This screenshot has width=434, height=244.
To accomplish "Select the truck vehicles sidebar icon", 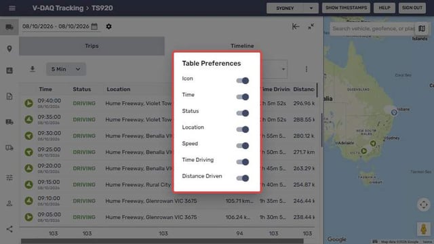I will (x=9, y=27).
